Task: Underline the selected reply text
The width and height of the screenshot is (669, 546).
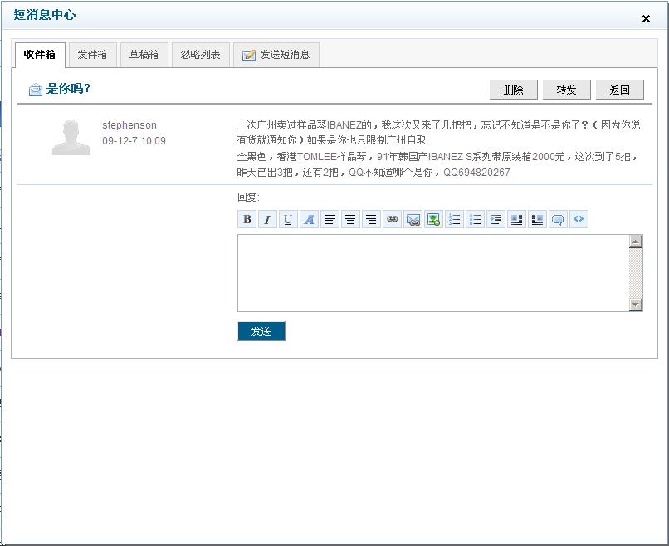Action: pos(288,220)
